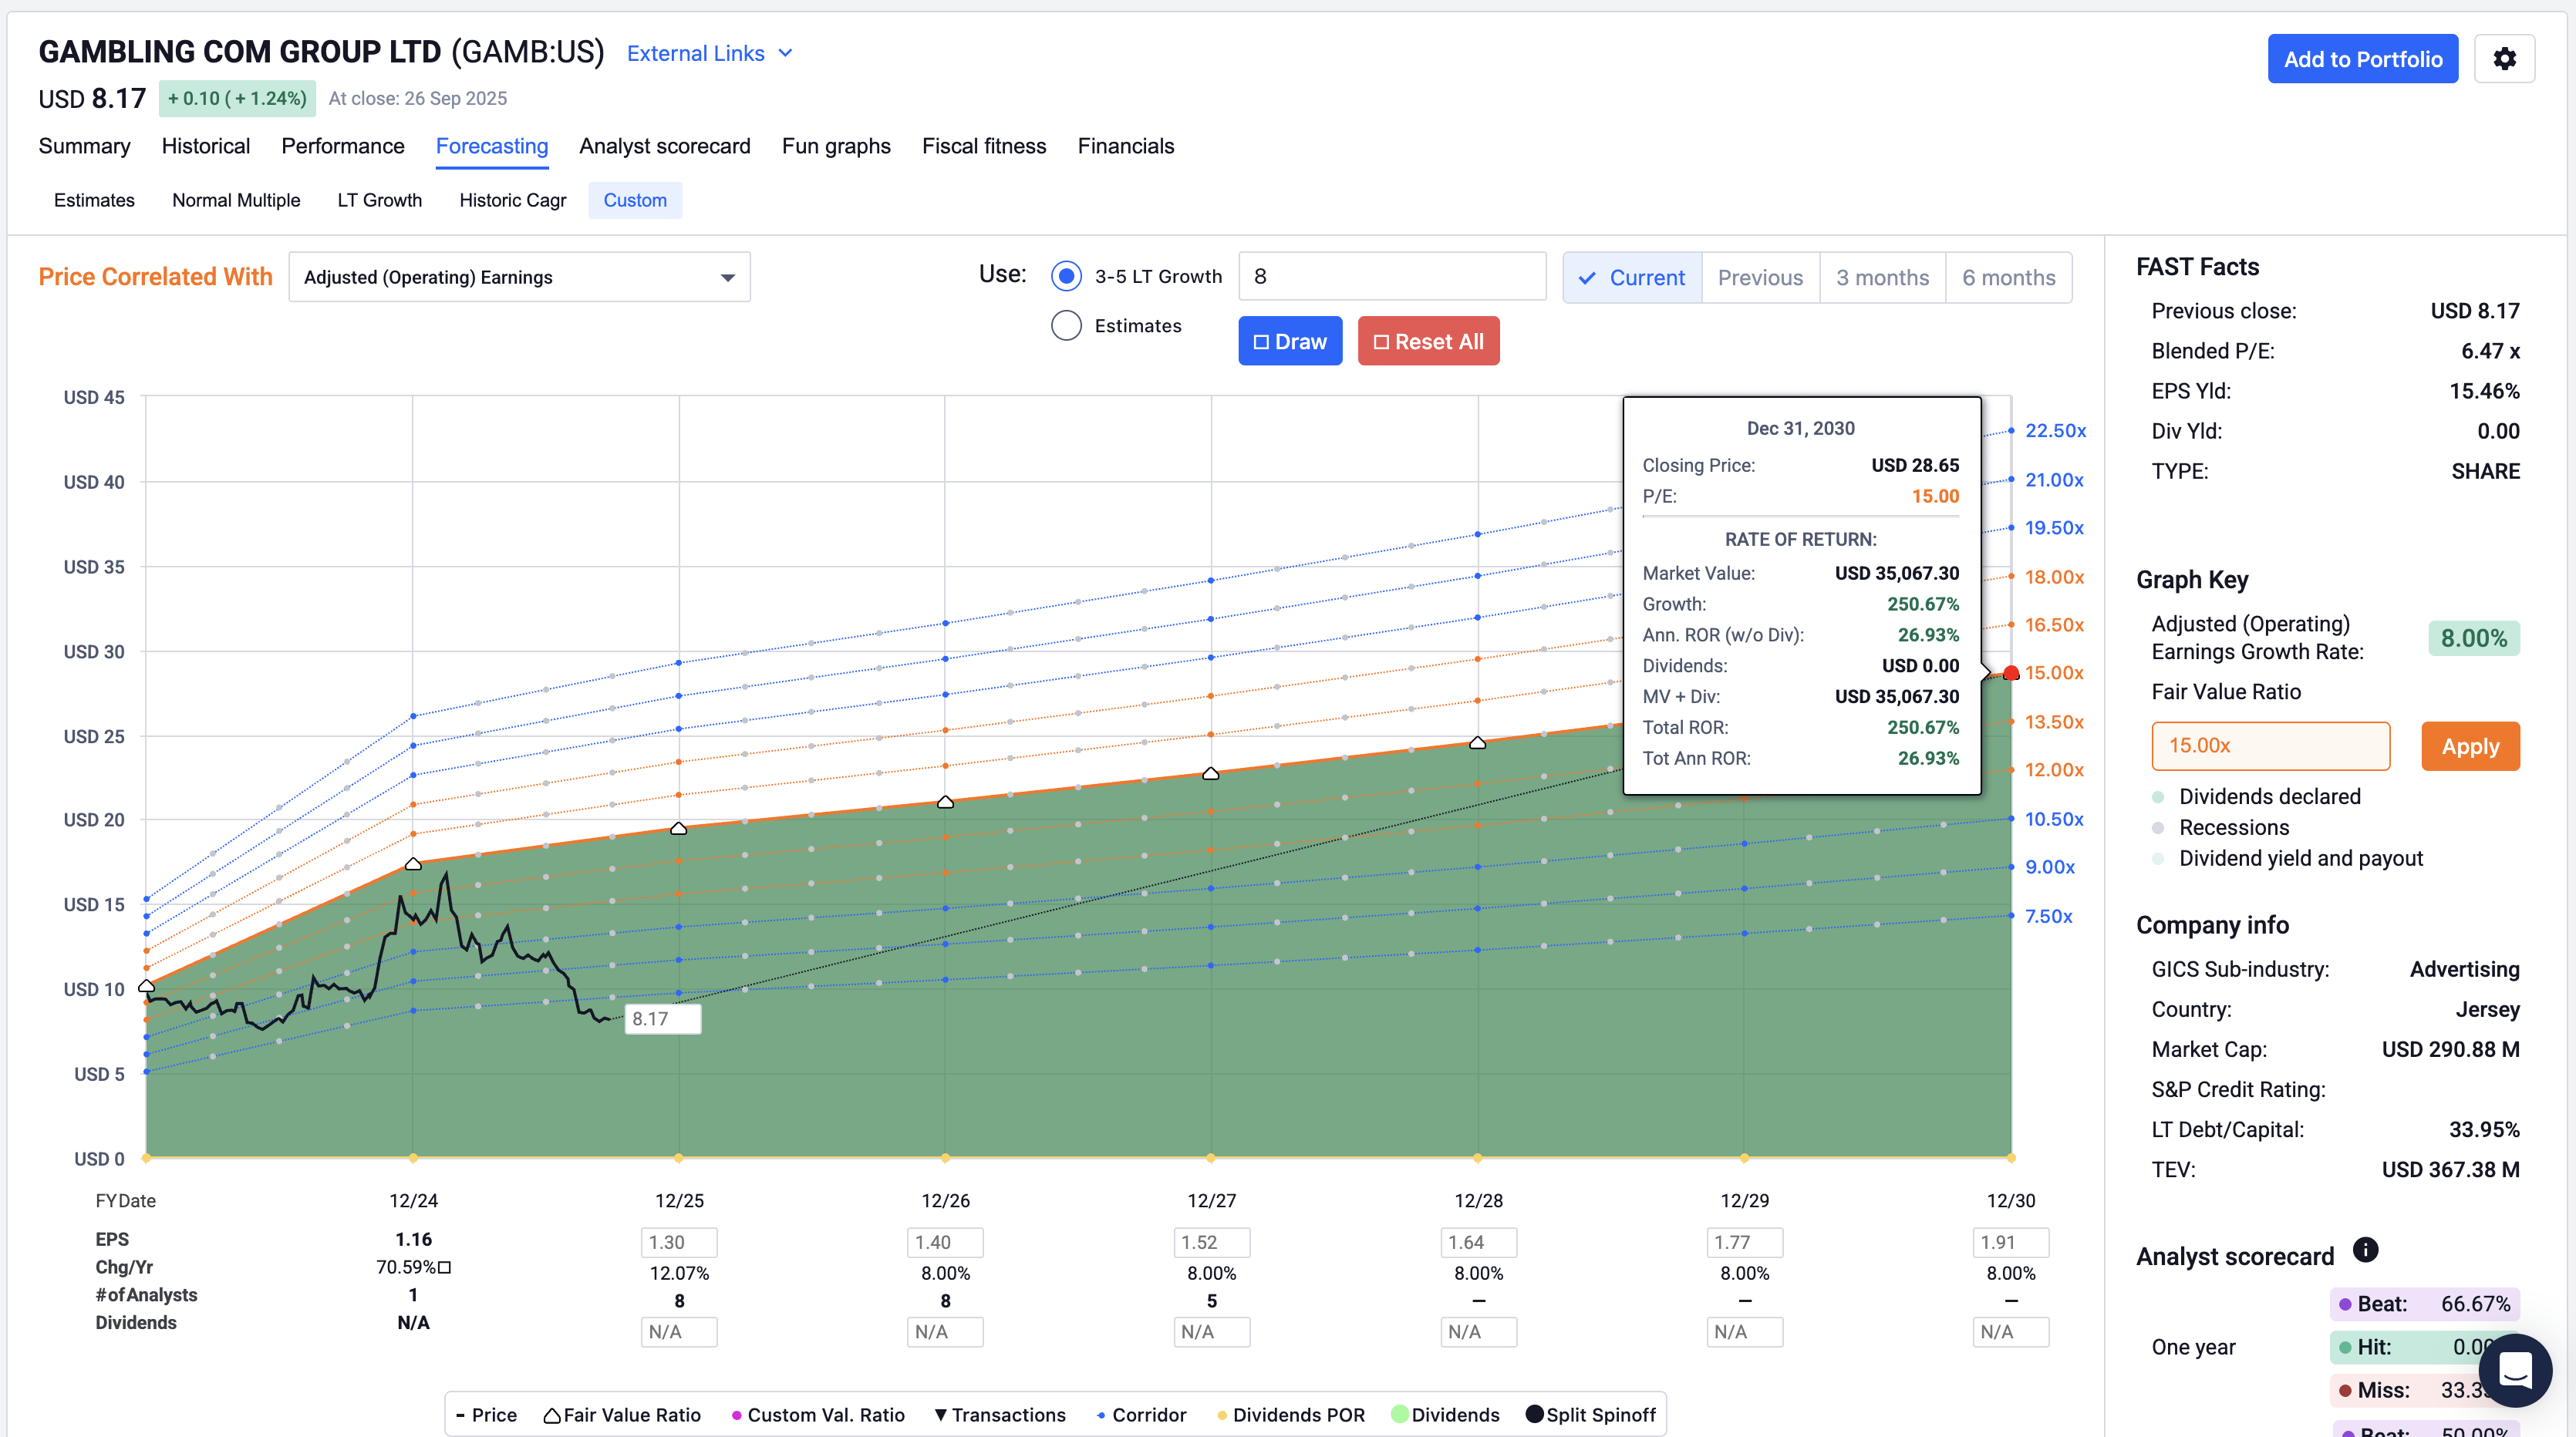Open the Financials tab
This screenshot has width=2576, height=1437.
pyautogui.click(x=1125, y=146)
